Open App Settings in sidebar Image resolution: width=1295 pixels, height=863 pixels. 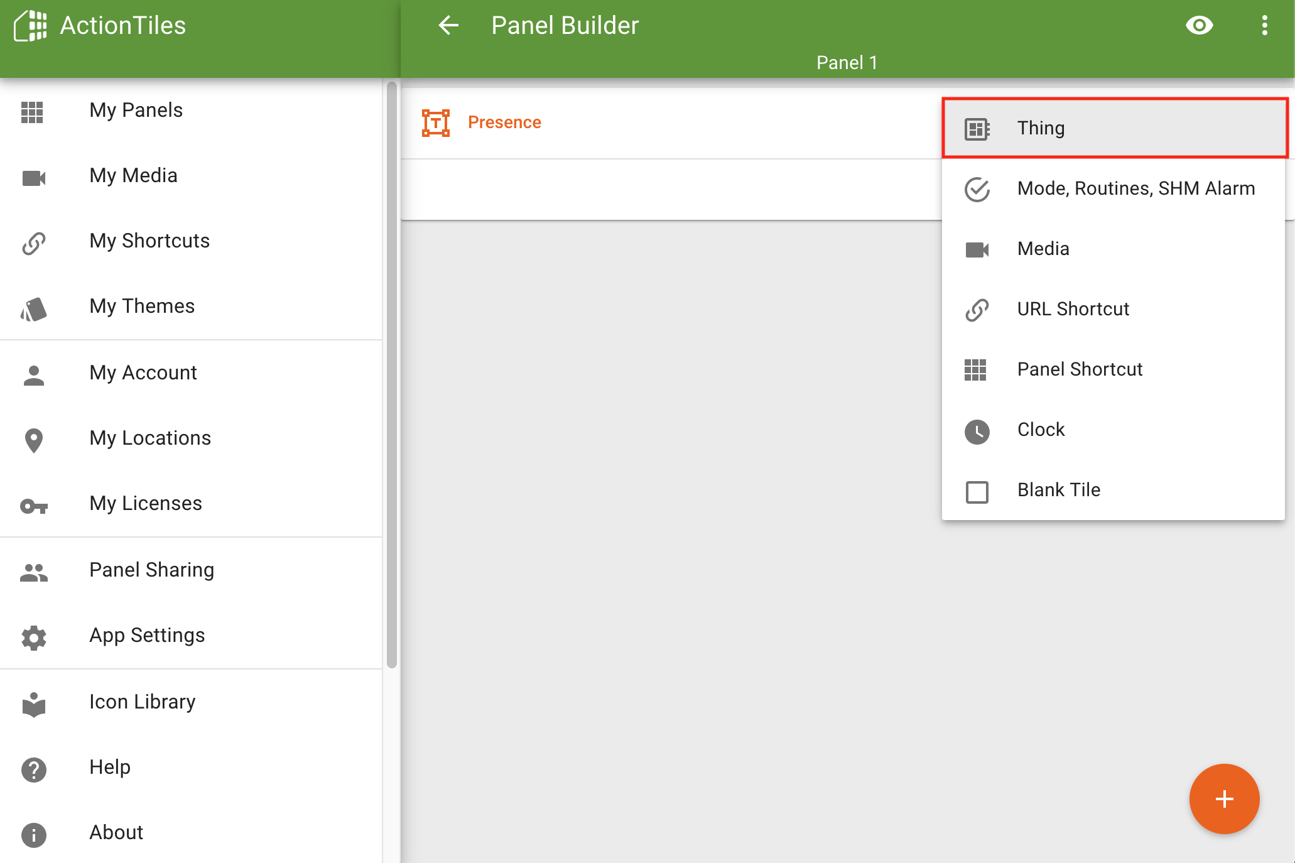coord(191,636)
